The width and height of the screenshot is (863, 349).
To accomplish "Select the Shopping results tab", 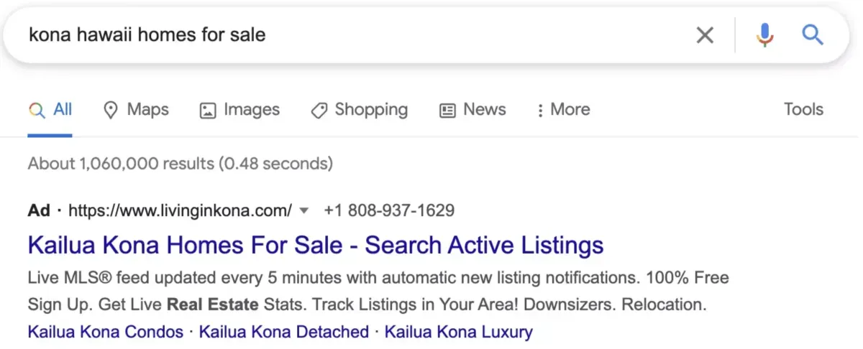I will 359,110.
